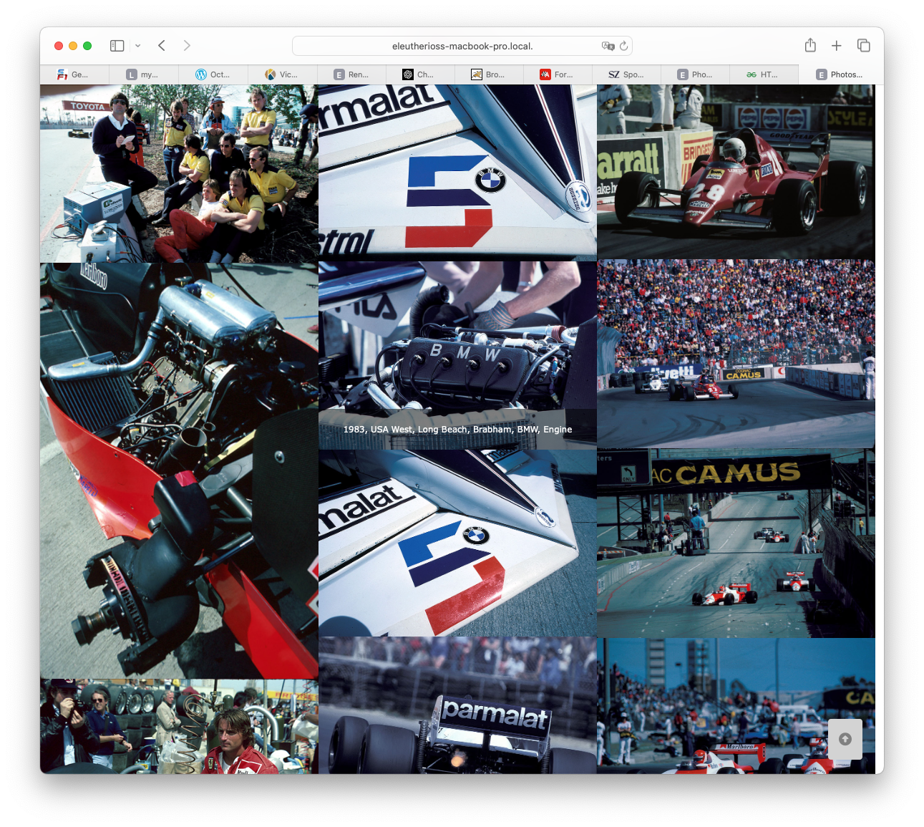Show the tab overview
Viewport: 924px width, 827px height.
(x=864, y=46)
